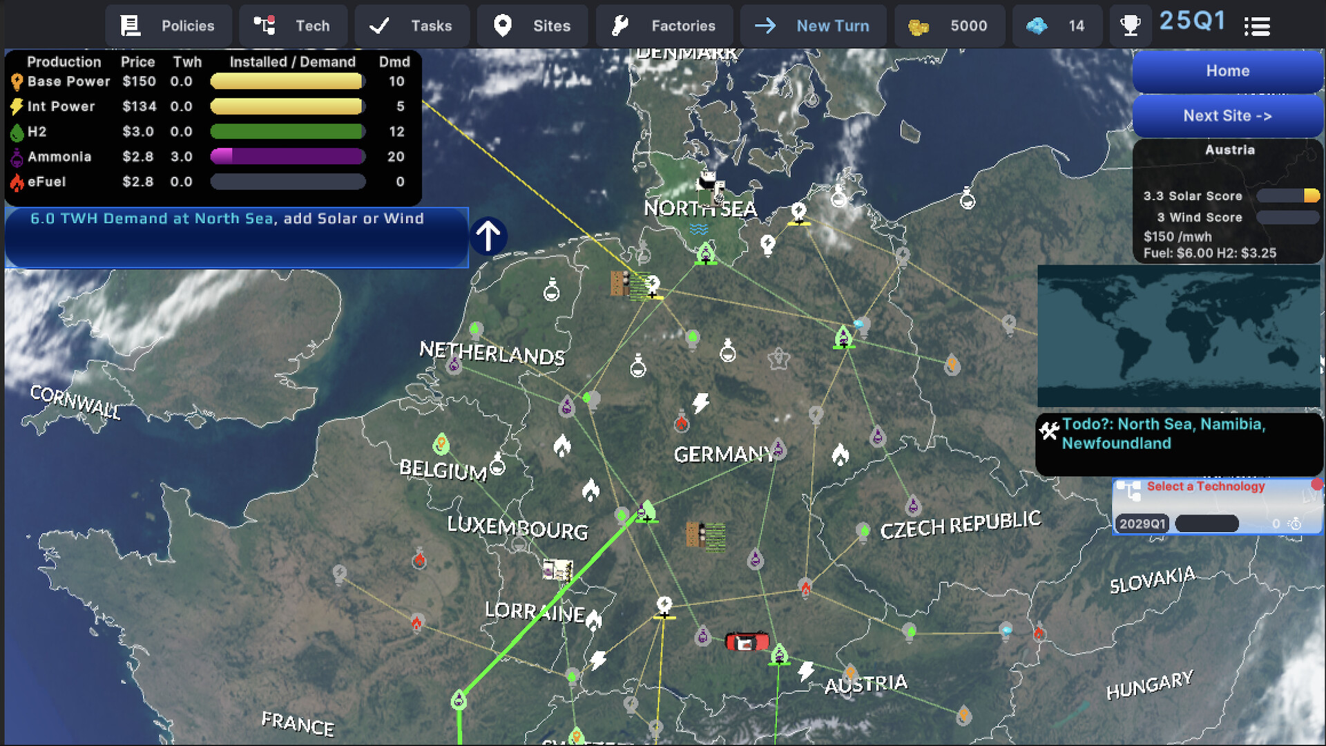Click the Ammonia installed demand bar
The image size is (1326, 746).
(287, 157)
